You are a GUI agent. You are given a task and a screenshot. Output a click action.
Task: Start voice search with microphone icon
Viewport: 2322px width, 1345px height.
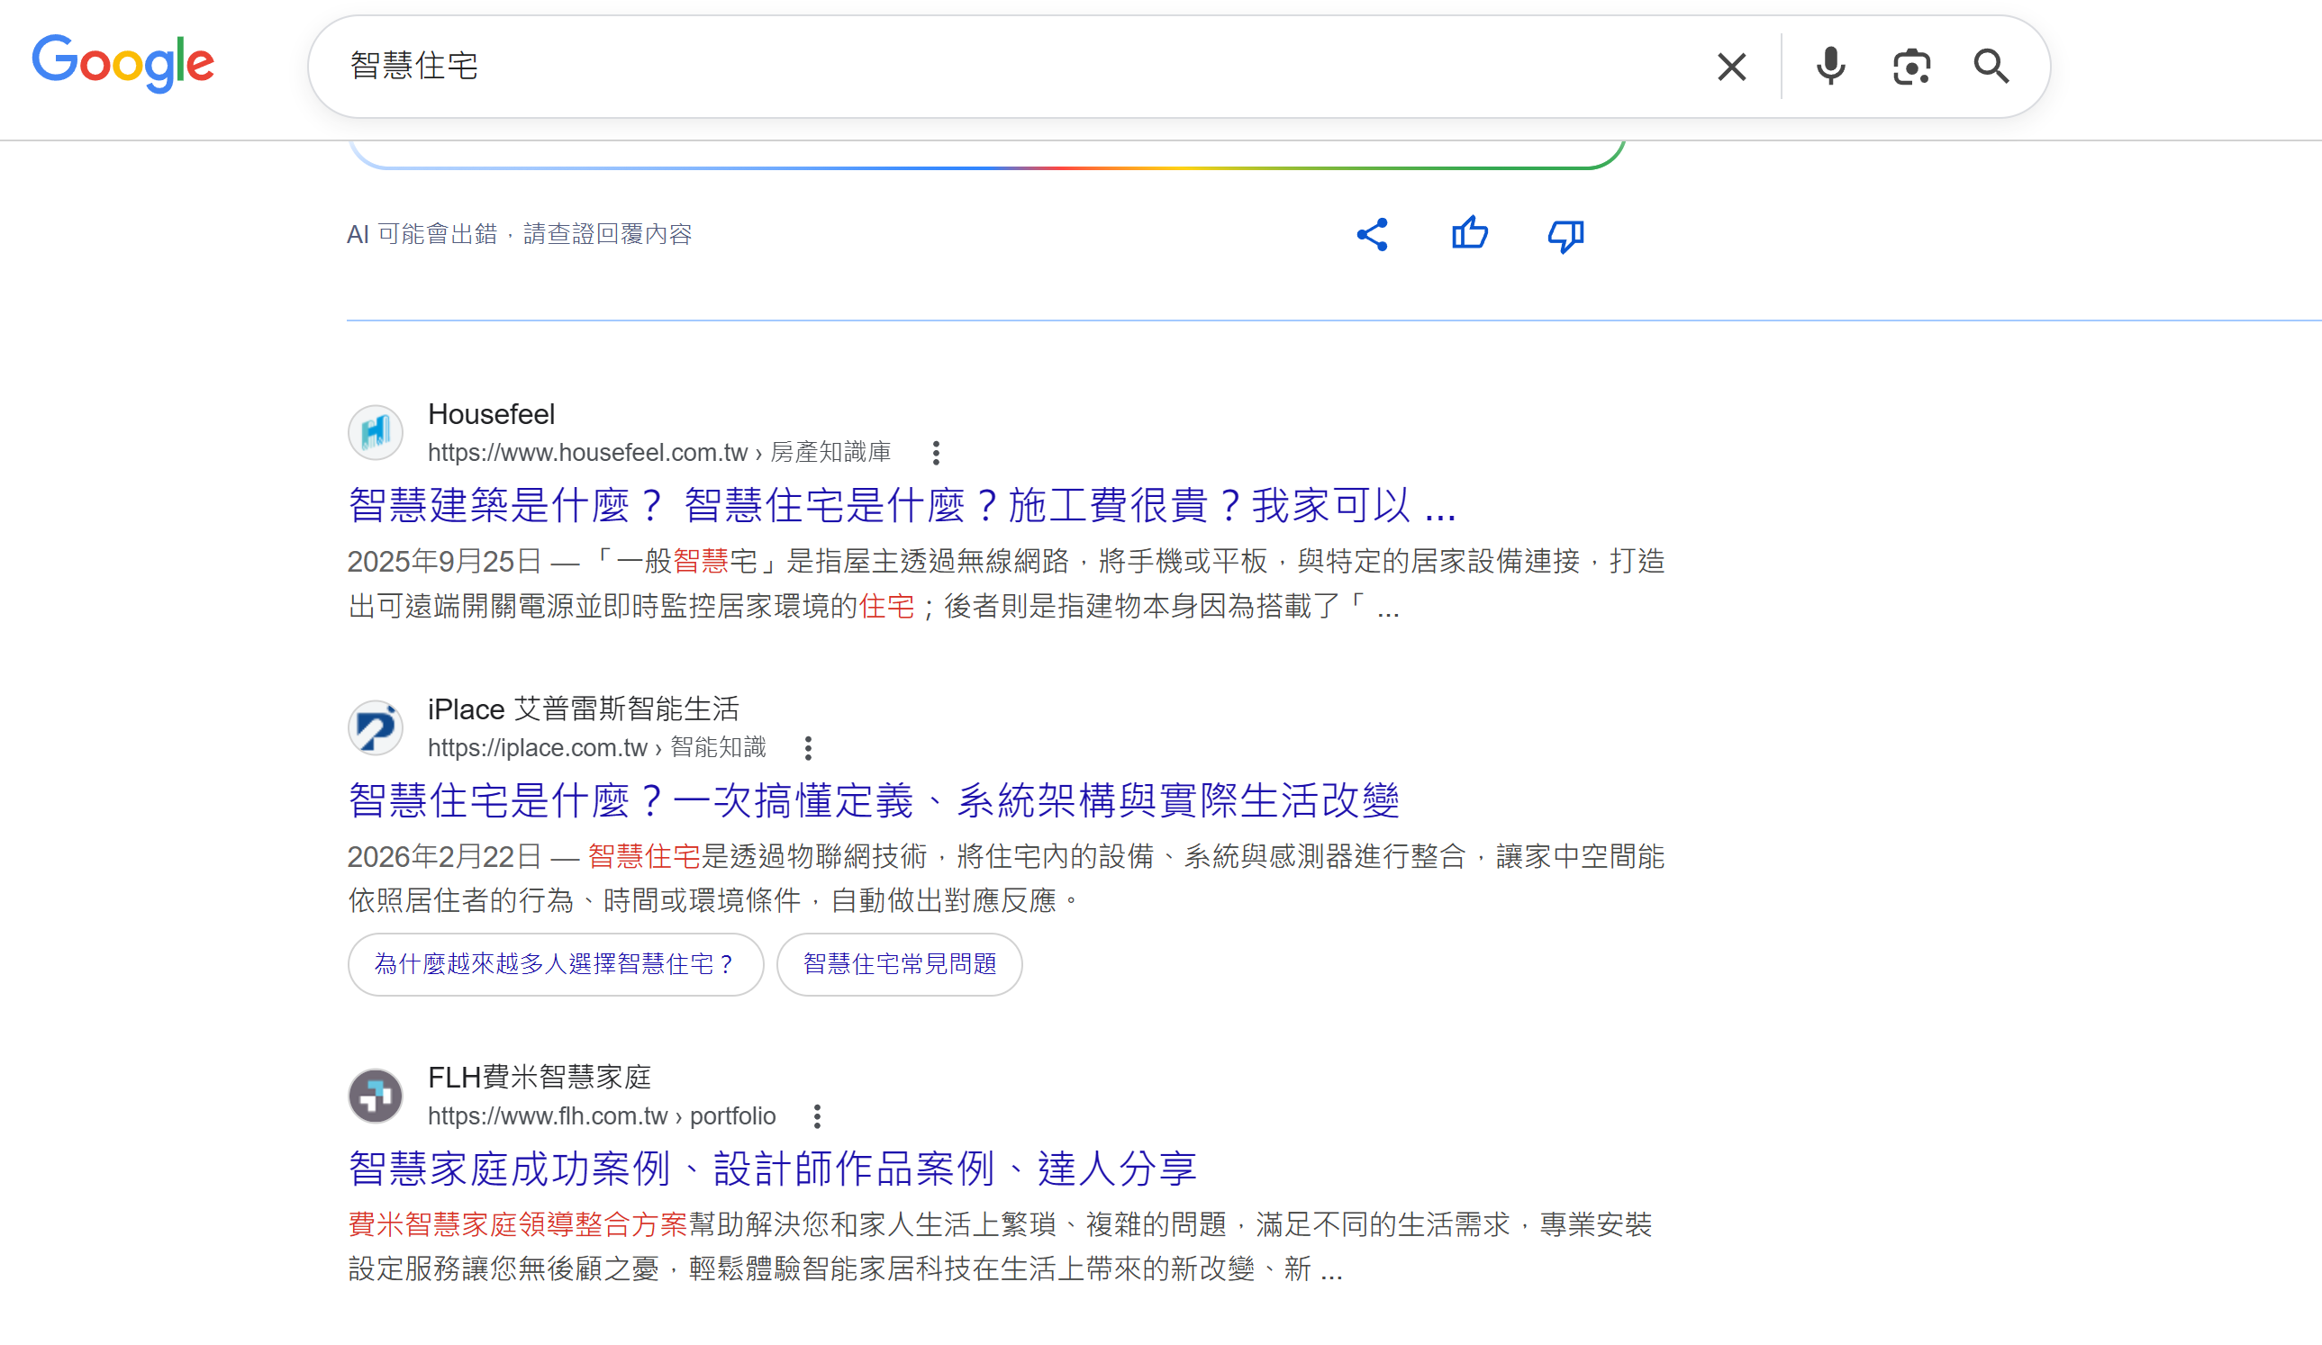click(1830, 67)
